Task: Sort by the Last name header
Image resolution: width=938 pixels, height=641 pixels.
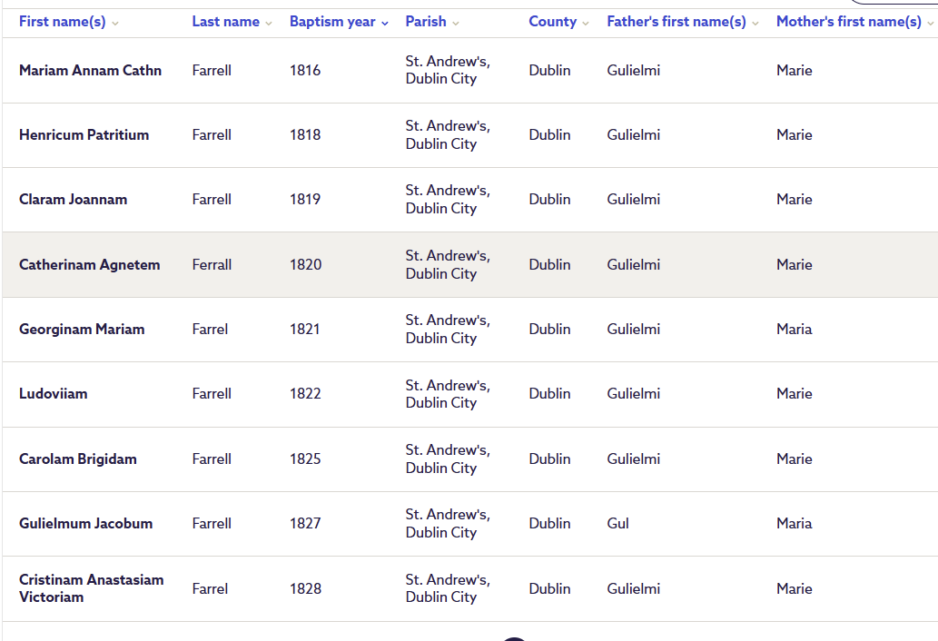Action: [x=225, y=22]
